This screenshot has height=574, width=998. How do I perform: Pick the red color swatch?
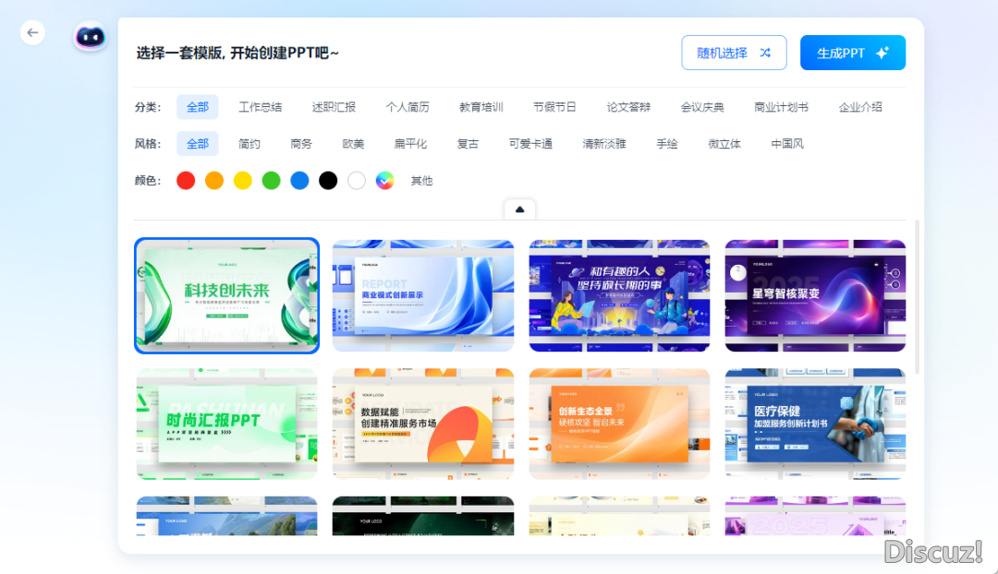pyautogui.click(x=186, y=181)
